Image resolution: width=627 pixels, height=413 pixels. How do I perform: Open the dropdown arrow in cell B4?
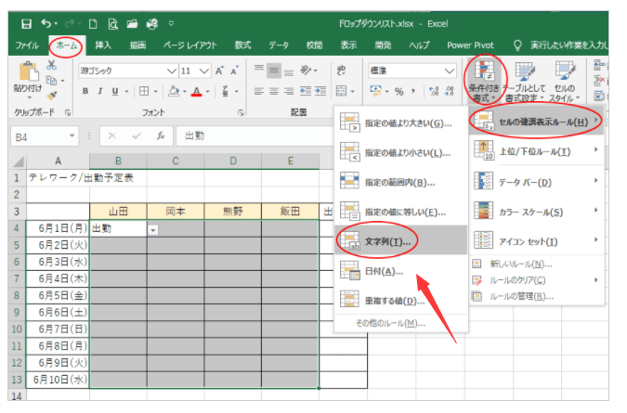click(153, 228)
